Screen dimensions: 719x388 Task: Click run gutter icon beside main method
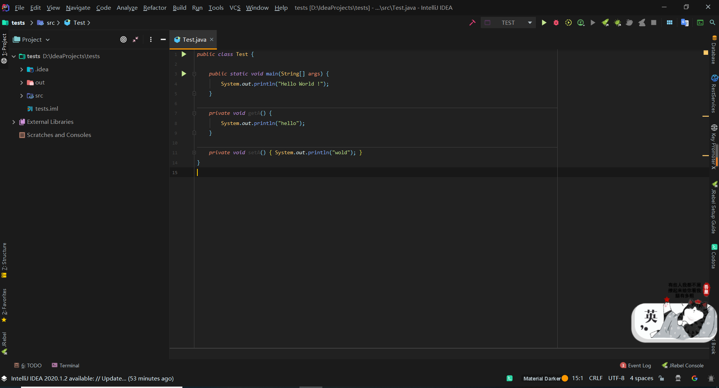pyautogui.click(x=184, y=74)
